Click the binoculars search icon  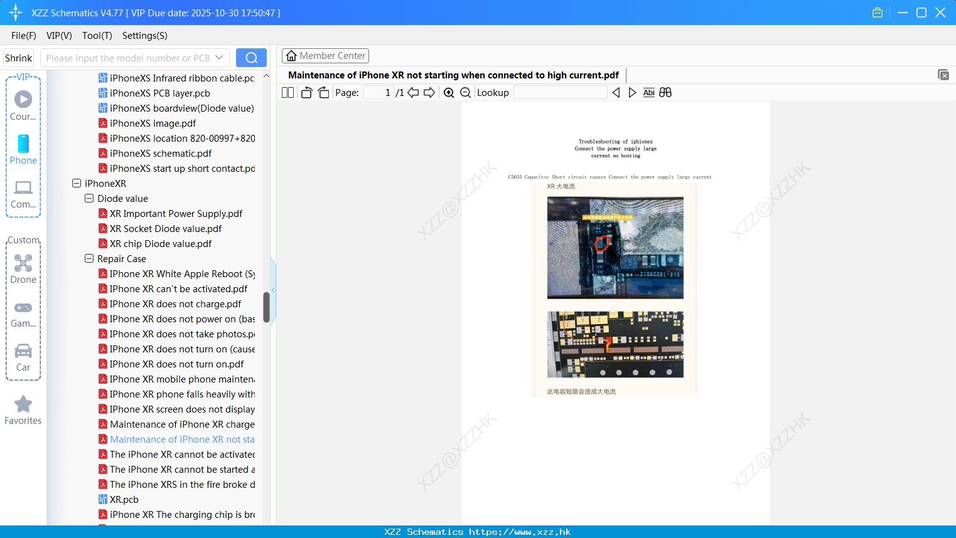665,92
